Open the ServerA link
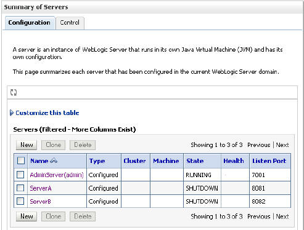304x230 pixels. click(41, 188)
